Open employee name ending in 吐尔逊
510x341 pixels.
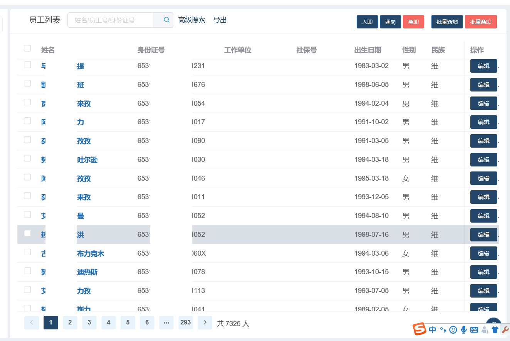coord(87,160)
